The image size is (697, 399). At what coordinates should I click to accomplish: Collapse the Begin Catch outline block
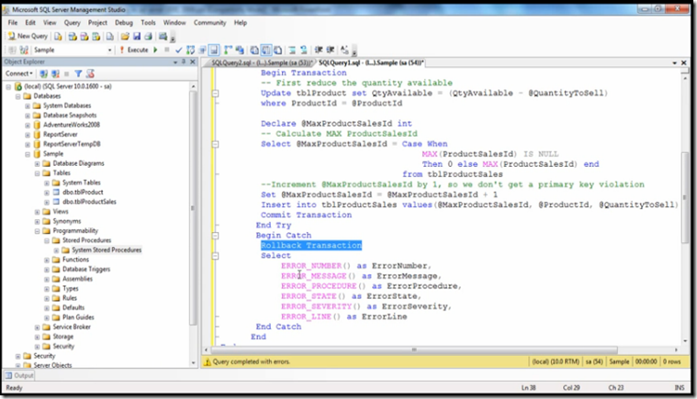tap(215, 236)
